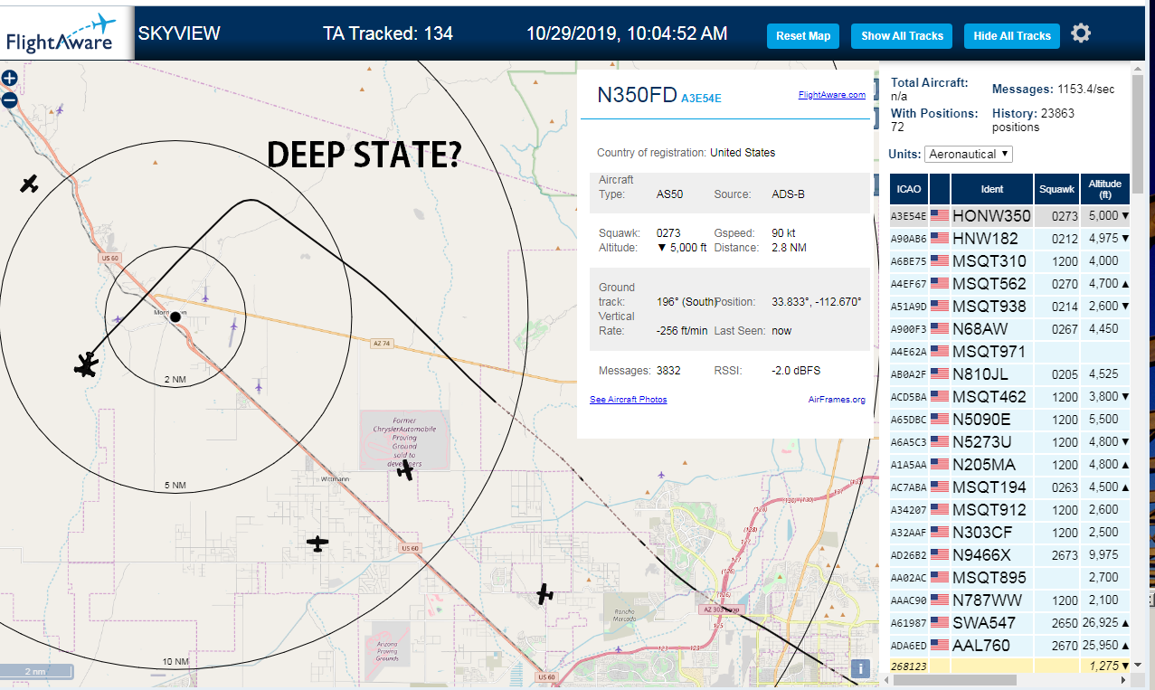The image size is (1155, 690).
Task: Select the black aircraft beside the Chrysler Proving Ground
Action: point(405,470)
